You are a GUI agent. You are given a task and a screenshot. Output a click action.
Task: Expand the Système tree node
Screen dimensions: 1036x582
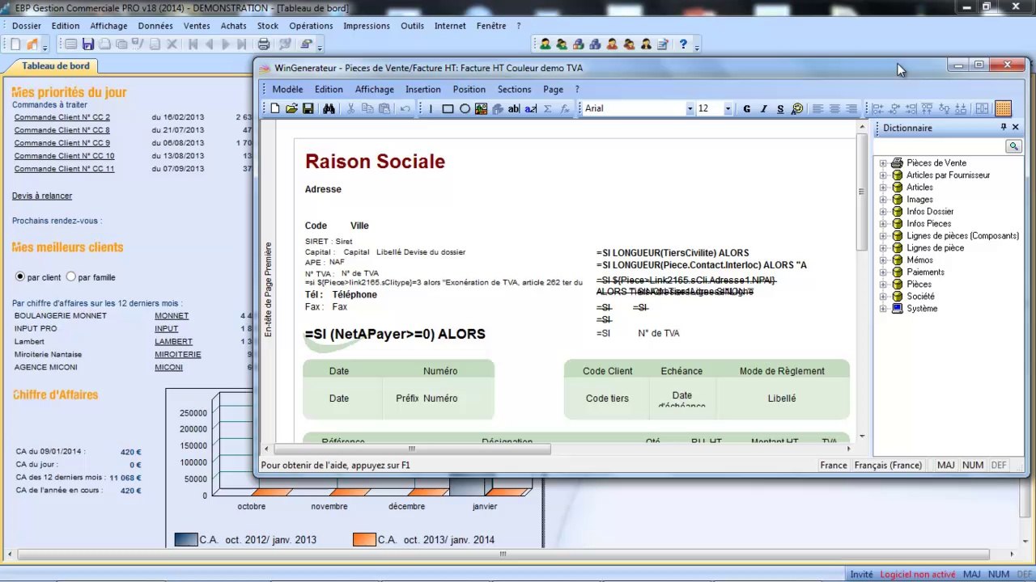pos(883,309)
